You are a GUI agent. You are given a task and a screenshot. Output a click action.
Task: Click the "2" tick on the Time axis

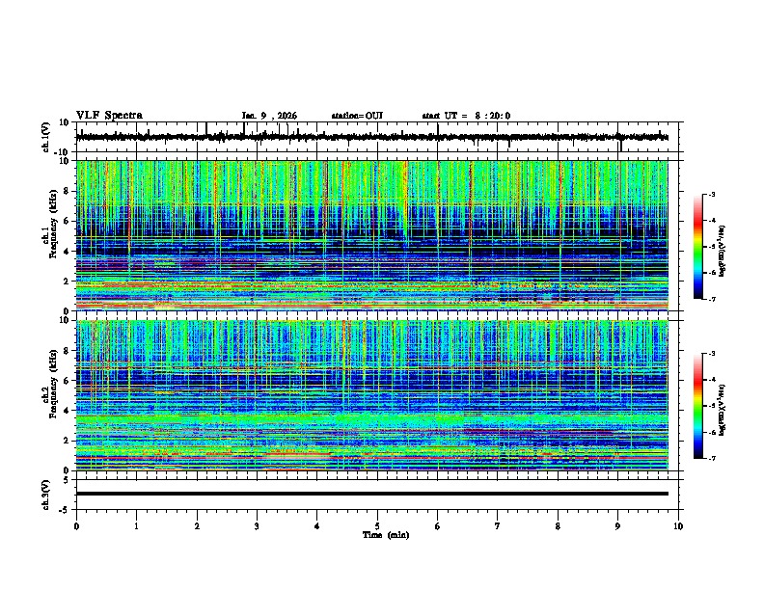click(x=197, y=526)
